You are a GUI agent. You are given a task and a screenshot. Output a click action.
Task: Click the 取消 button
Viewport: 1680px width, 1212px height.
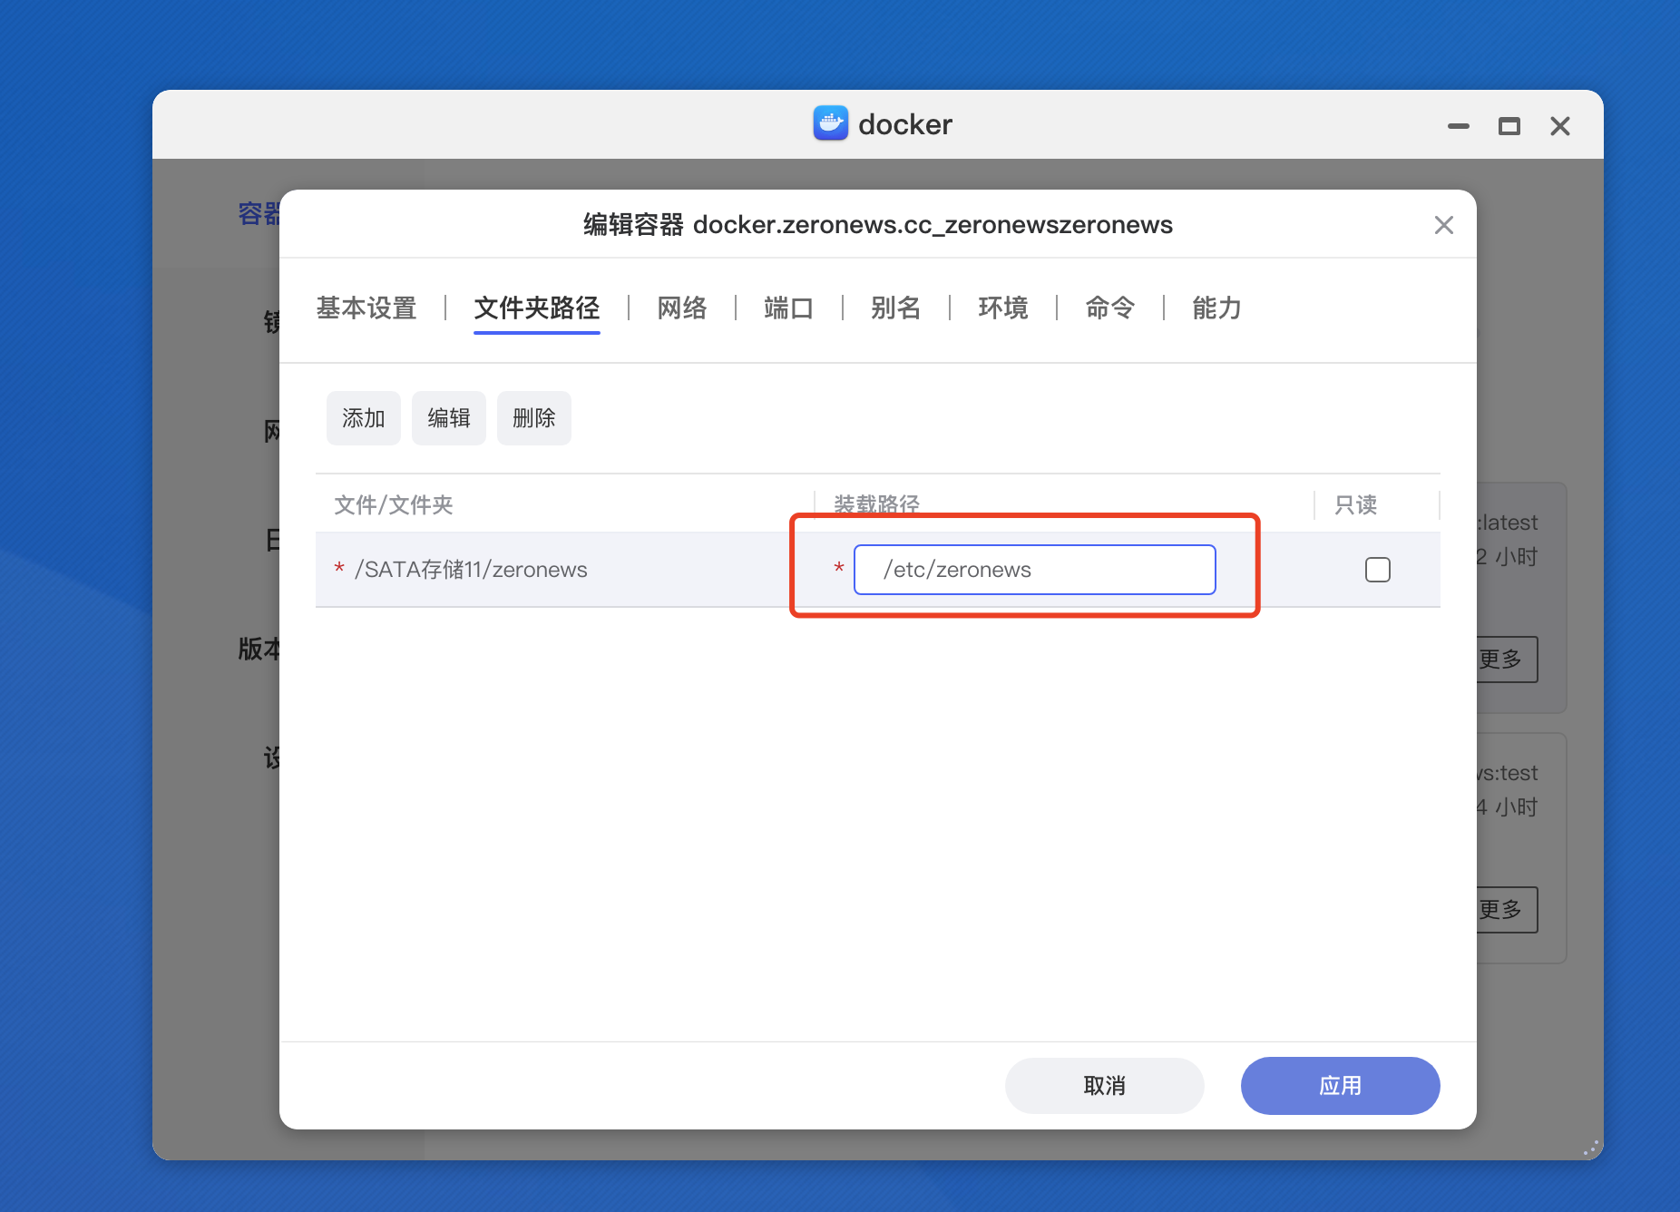1105,1086
